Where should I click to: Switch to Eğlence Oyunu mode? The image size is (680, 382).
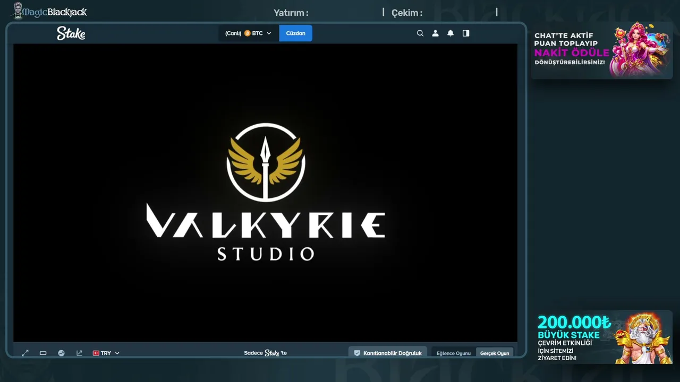point(454,353)
